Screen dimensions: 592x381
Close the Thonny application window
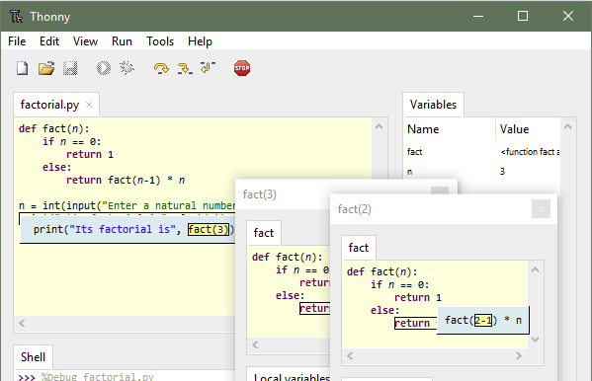[x=568, y=16]
